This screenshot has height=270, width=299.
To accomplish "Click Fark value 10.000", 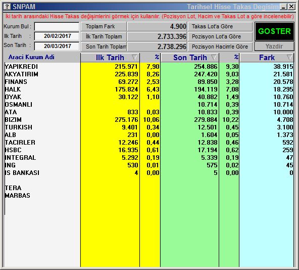I will pyautogui.click(x=283, y=112).
